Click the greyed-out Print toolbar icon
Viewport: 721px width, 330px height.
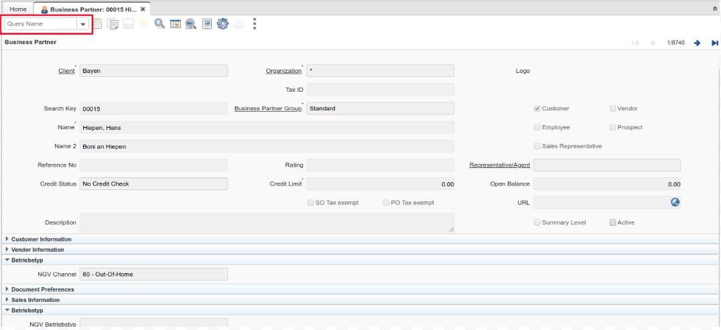coord(238,24)
